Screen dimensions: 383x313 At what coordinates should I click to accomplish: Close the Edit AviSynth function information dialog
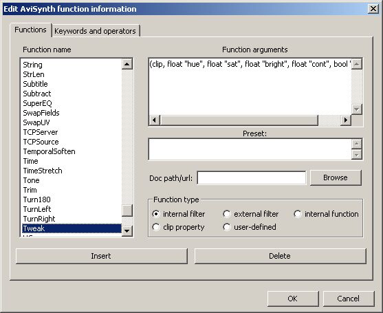(x=373, y=9)
